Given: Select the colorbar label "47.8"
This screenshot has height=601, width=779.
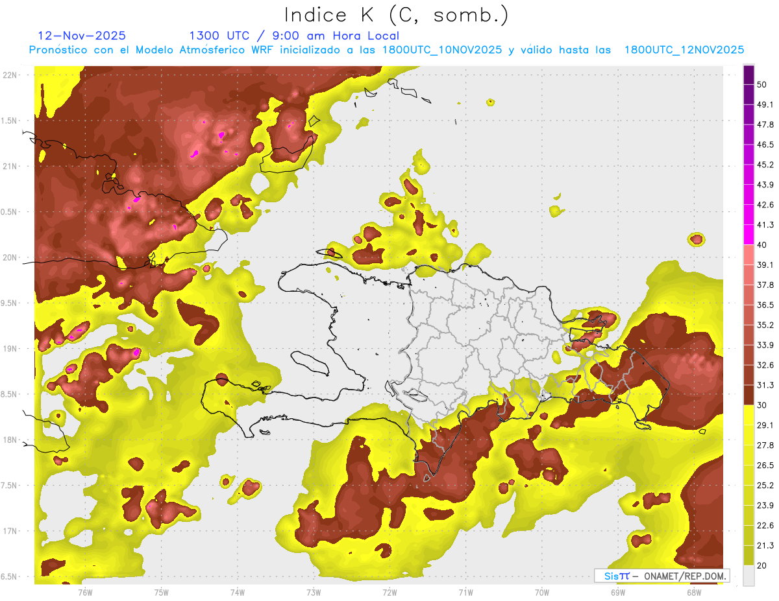Looking at the screenshot, I should [x=765, y=125].
